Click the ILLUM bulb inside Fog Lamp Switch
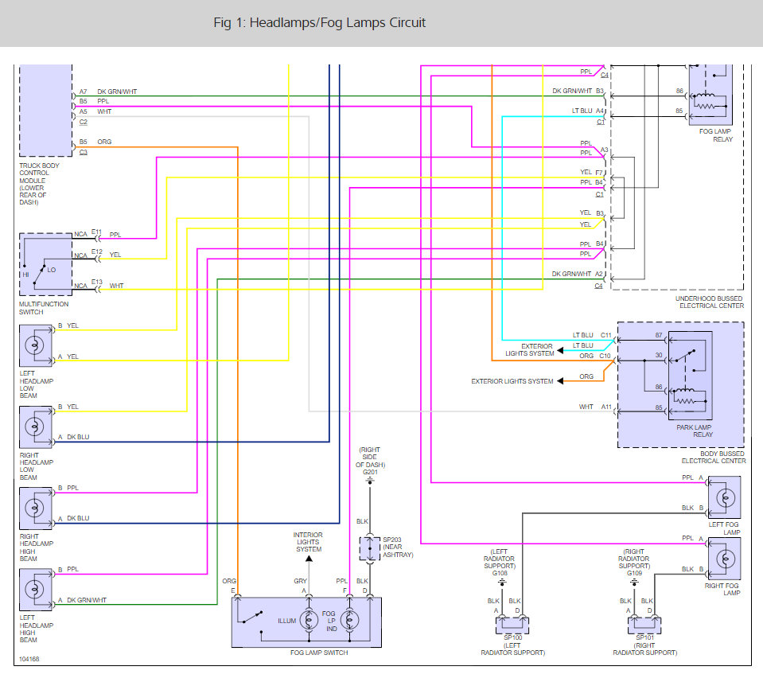 (309, 620)
